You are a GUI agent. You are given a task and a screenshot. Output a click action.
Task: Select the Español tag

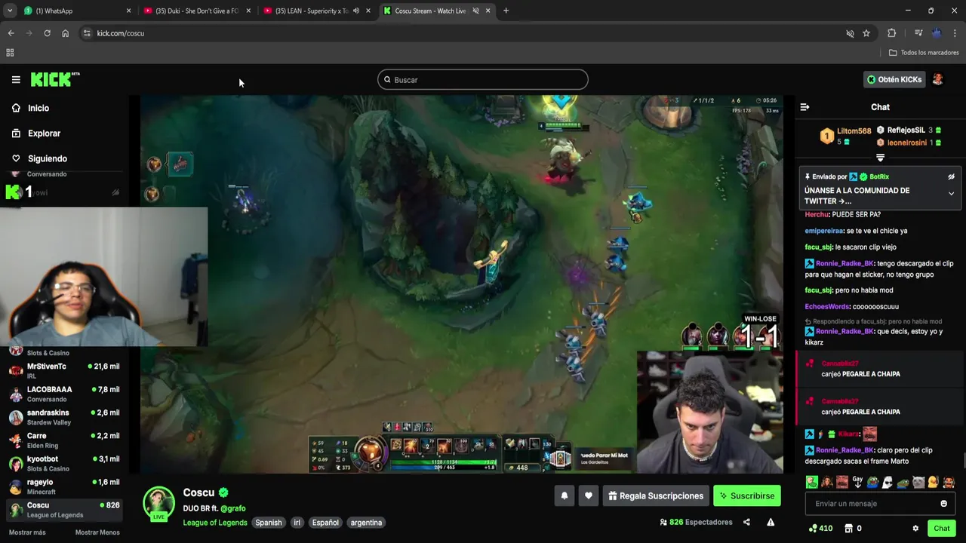coord(325,522)
